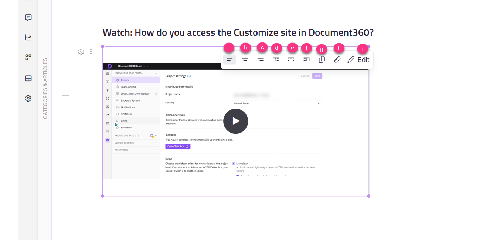Click the 'United States' country dropdown in preview
The height and width of the screenshot is (240, 486).
pyautogui.click(x=277, y=104)
